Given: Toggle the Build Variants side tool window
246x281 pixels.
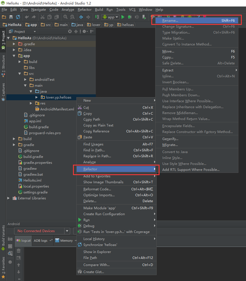Looking at the screenshot, I should [x=3, y=238].
